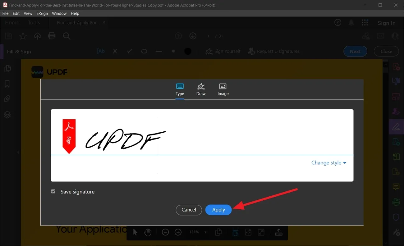Expand the Change style dropdown
Viewport: 404px width, 246px height.
tap(329, 163)
